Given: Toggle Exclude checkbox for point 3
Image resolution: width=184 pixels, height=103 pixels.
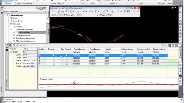Looking at the screenshot, I should click(x=53, y=58).
